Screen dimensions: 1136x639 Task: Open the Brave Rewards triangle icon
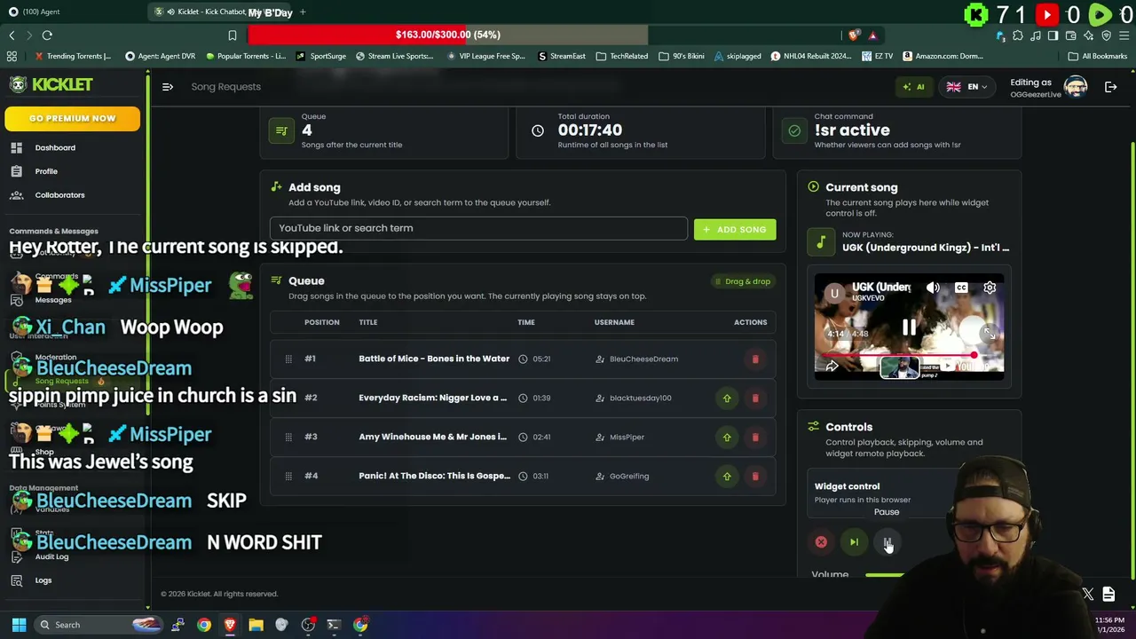[x=872, y=35]
